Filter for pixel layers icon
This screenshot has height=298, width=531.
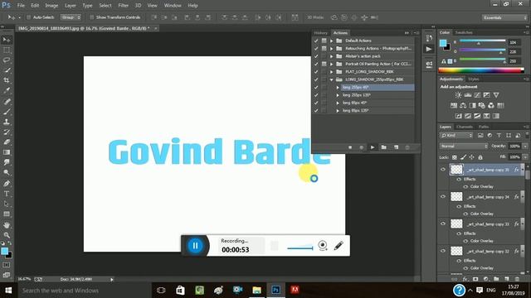[x=480, y=136]
